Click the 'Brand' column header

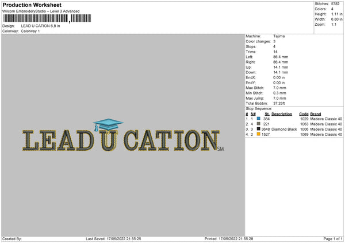tap(316, 114)
